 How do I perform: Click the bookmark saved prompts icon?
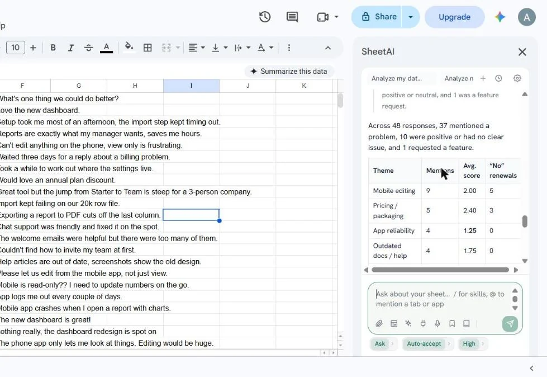tap(452, 324)
